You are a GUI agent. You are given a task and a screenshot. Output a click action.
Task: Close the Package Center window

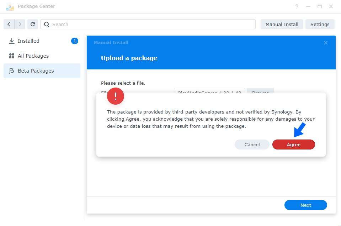click(331, 6)
